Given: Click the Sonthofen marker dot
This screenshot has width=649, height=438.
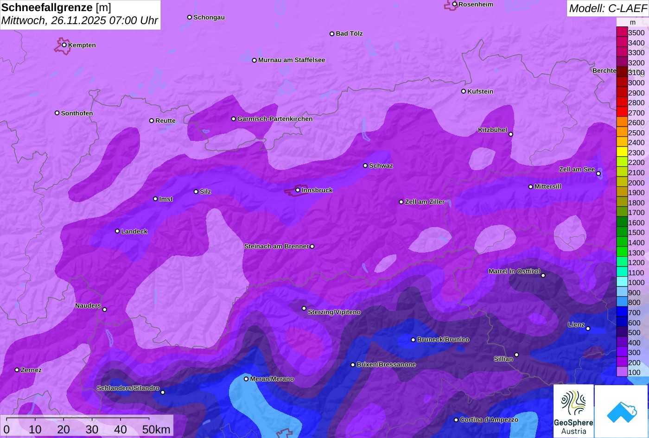Looking at the screenshot, I should point(57,113).
